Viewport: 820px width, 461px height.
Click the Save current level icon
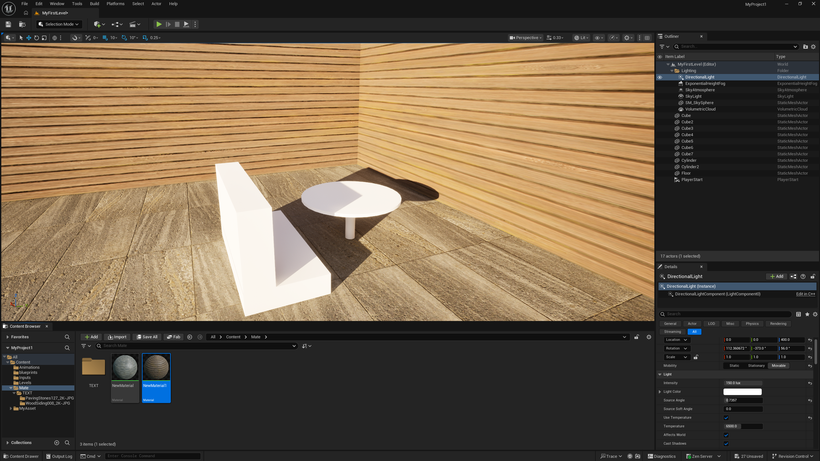pos(8,24)
